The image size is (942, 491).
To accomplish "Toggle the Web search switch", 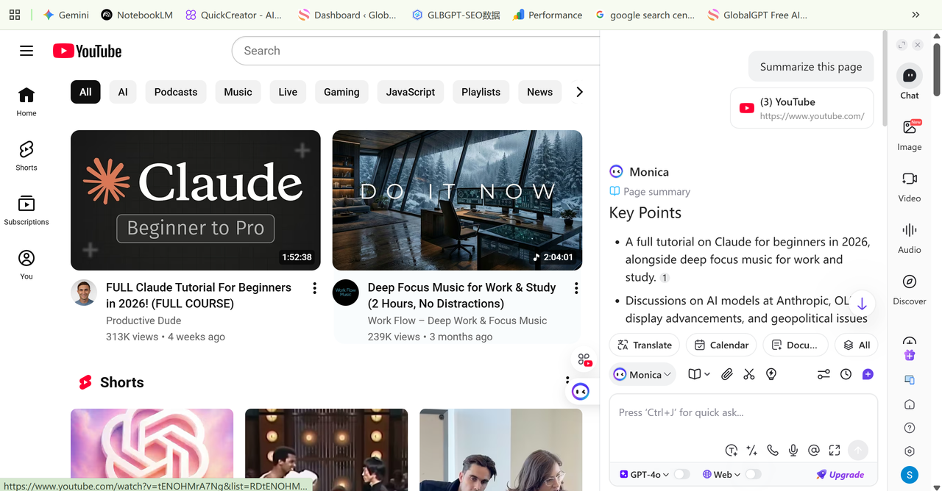I will pos(753,474).
